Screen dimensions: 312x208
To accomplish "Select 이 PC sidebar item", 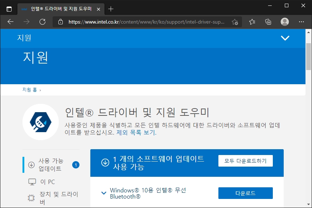I will (x=48, y=182).
